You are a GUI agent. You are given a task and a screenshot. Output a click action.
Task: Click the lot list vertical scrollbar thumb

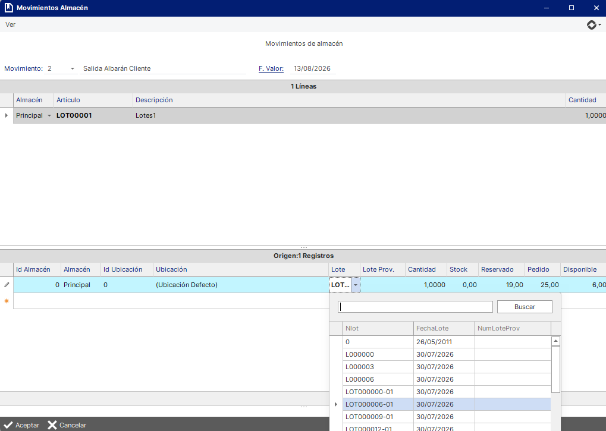555,369
